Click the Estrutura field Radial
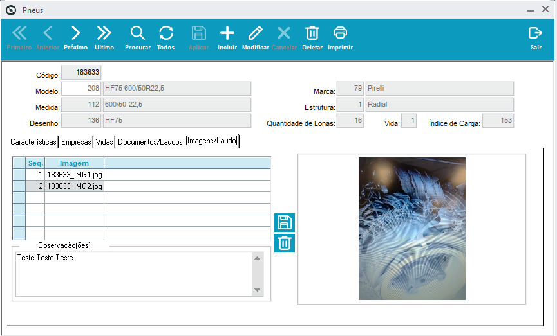Image resolution: width=557 pixels, height=336 pixels. click(439, 105)
